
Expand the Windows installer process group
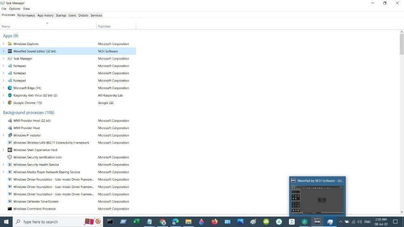click(x=3, y=135)
